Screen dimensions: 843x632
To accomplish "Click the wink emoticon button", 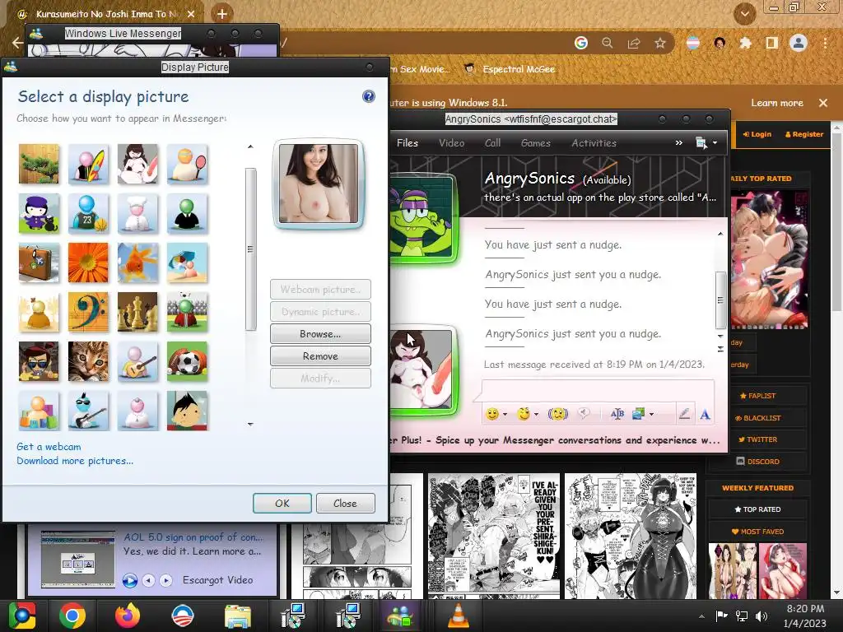I will coord(523,413).
